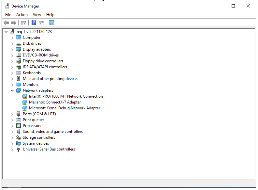Click the Display adapters category icon
Viewport: 258px width, 190px height.
tap(19, 49)
